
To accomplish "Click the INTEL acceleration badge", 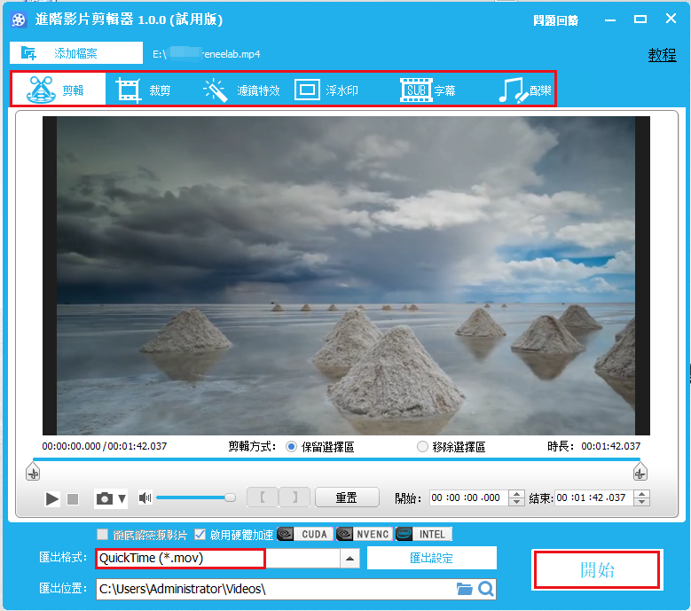I will click(423, 534).
